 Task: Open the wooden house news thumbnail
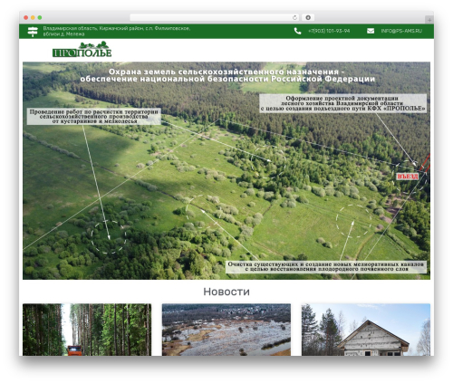(366, 330)
